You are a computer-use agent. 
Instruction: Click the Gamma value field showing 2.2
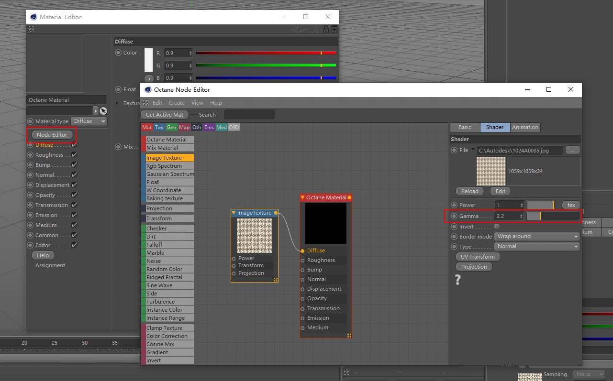[509, 216]
